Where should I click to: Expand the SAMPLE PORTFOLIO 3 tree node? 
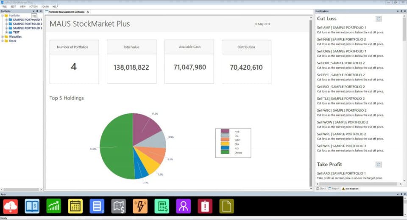pyautogui.click(x=6, y=28)
